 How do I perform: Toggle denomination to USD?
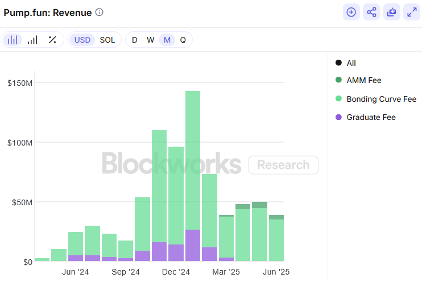82,40
